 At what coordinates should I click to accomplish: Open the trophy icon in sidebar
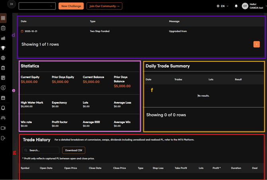[x=3, y=48]
